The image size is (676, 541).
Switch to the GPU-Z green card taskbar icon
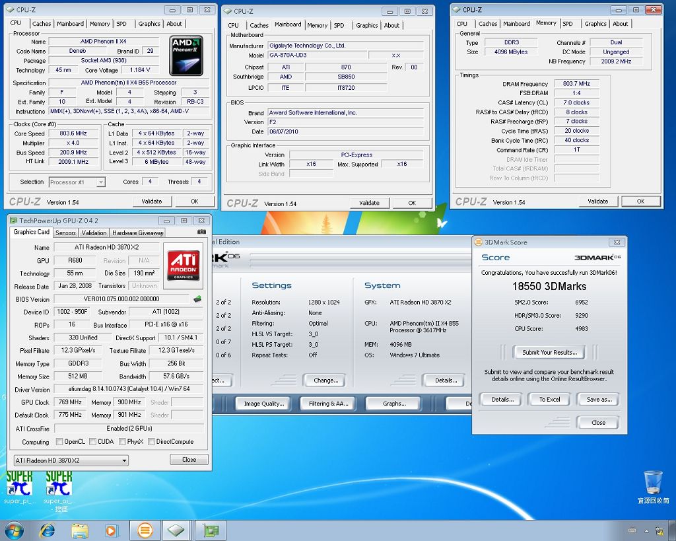tap(211, 530)
